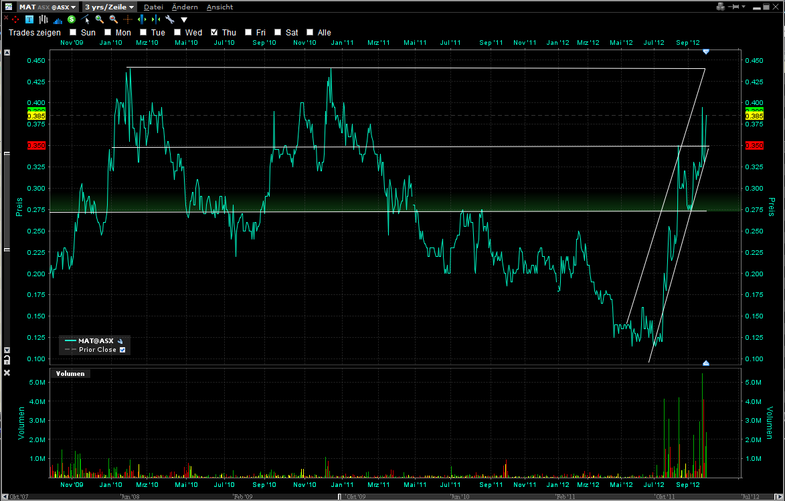The width and height of the screenshot is (785, 501).
Task: Click the Okt '07 label on bottom scrollbar
Action: coord(19,496)
